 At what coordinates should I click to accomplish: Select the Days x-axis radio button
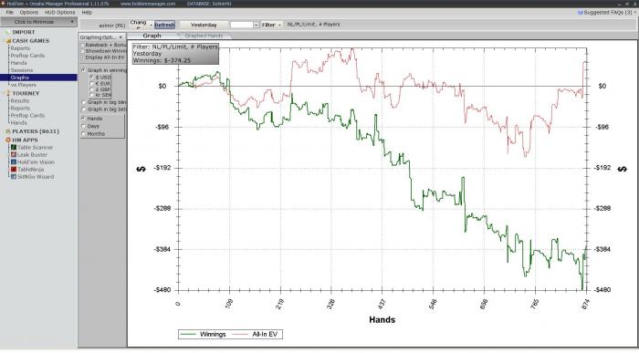pyautogui.click(x=84, y=126)
